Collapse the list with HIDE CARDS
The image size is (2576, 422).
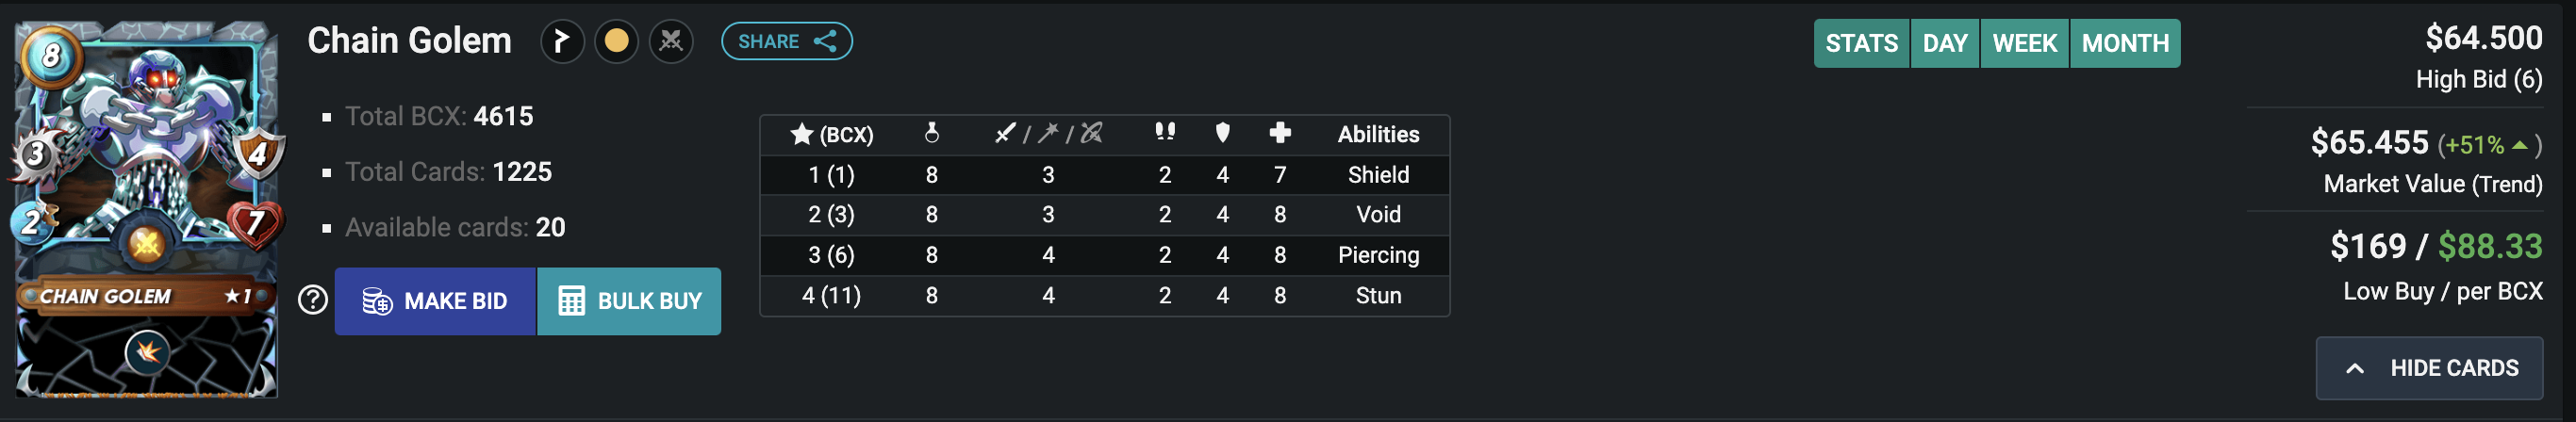pyautogui.click(x=2429, y=368)
